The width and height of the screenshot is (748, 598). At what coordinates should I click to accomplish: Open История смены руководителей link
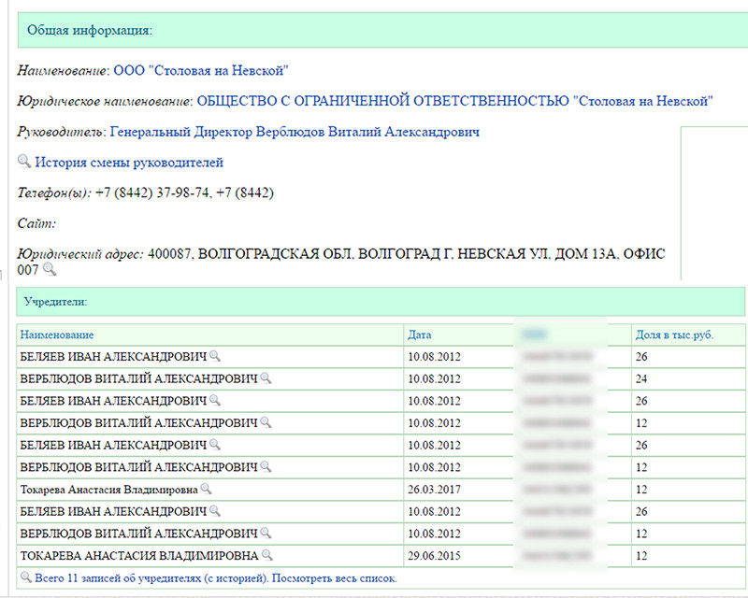[129, 163]
